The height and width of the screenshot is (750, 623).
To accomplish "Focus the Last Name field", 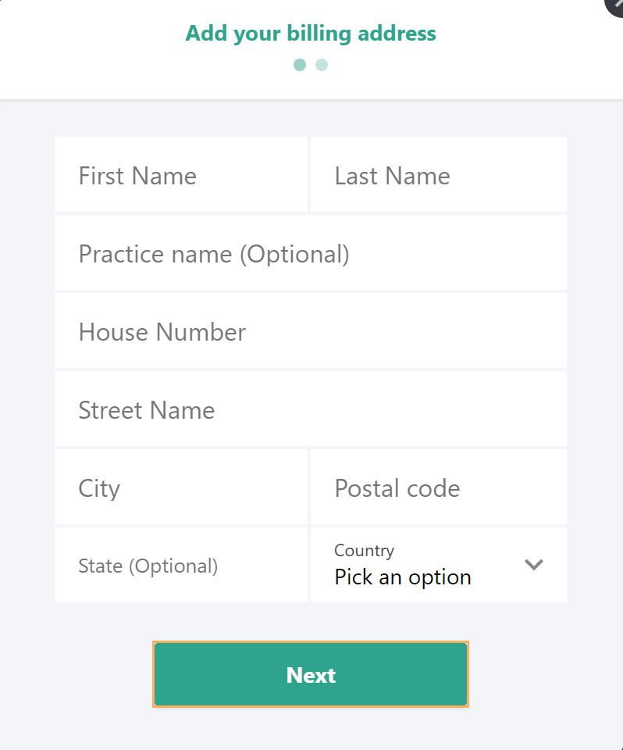I will point(439,174).
